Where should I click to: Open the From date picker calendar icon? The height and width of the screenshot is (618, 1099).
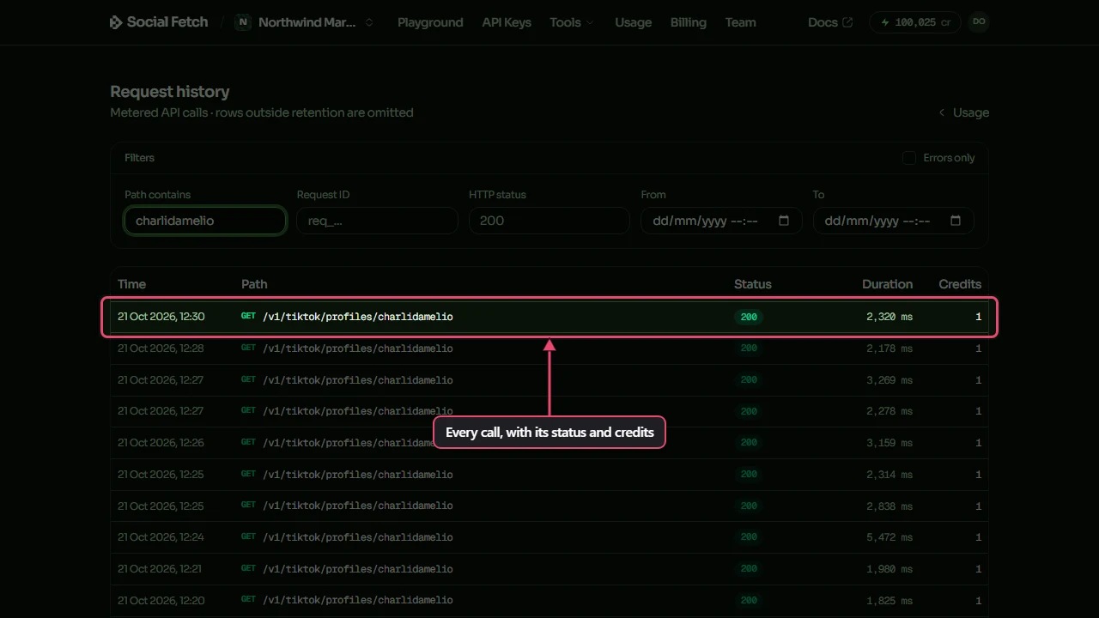click(x=784, y=221)
